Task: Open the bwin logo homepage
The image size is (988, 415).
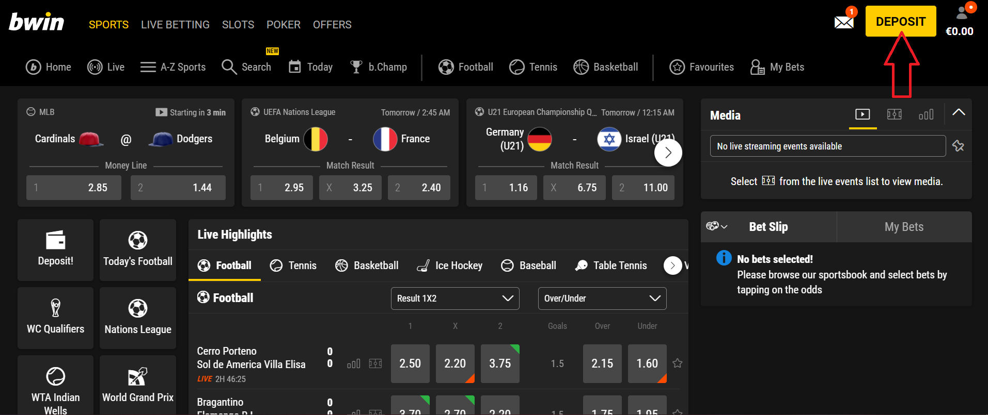Action: click(37, 22)
